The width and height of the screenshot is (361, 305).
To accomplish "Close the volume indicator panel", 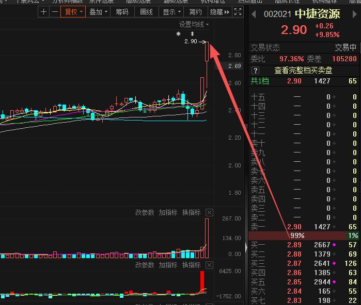I will coord(209,213).
